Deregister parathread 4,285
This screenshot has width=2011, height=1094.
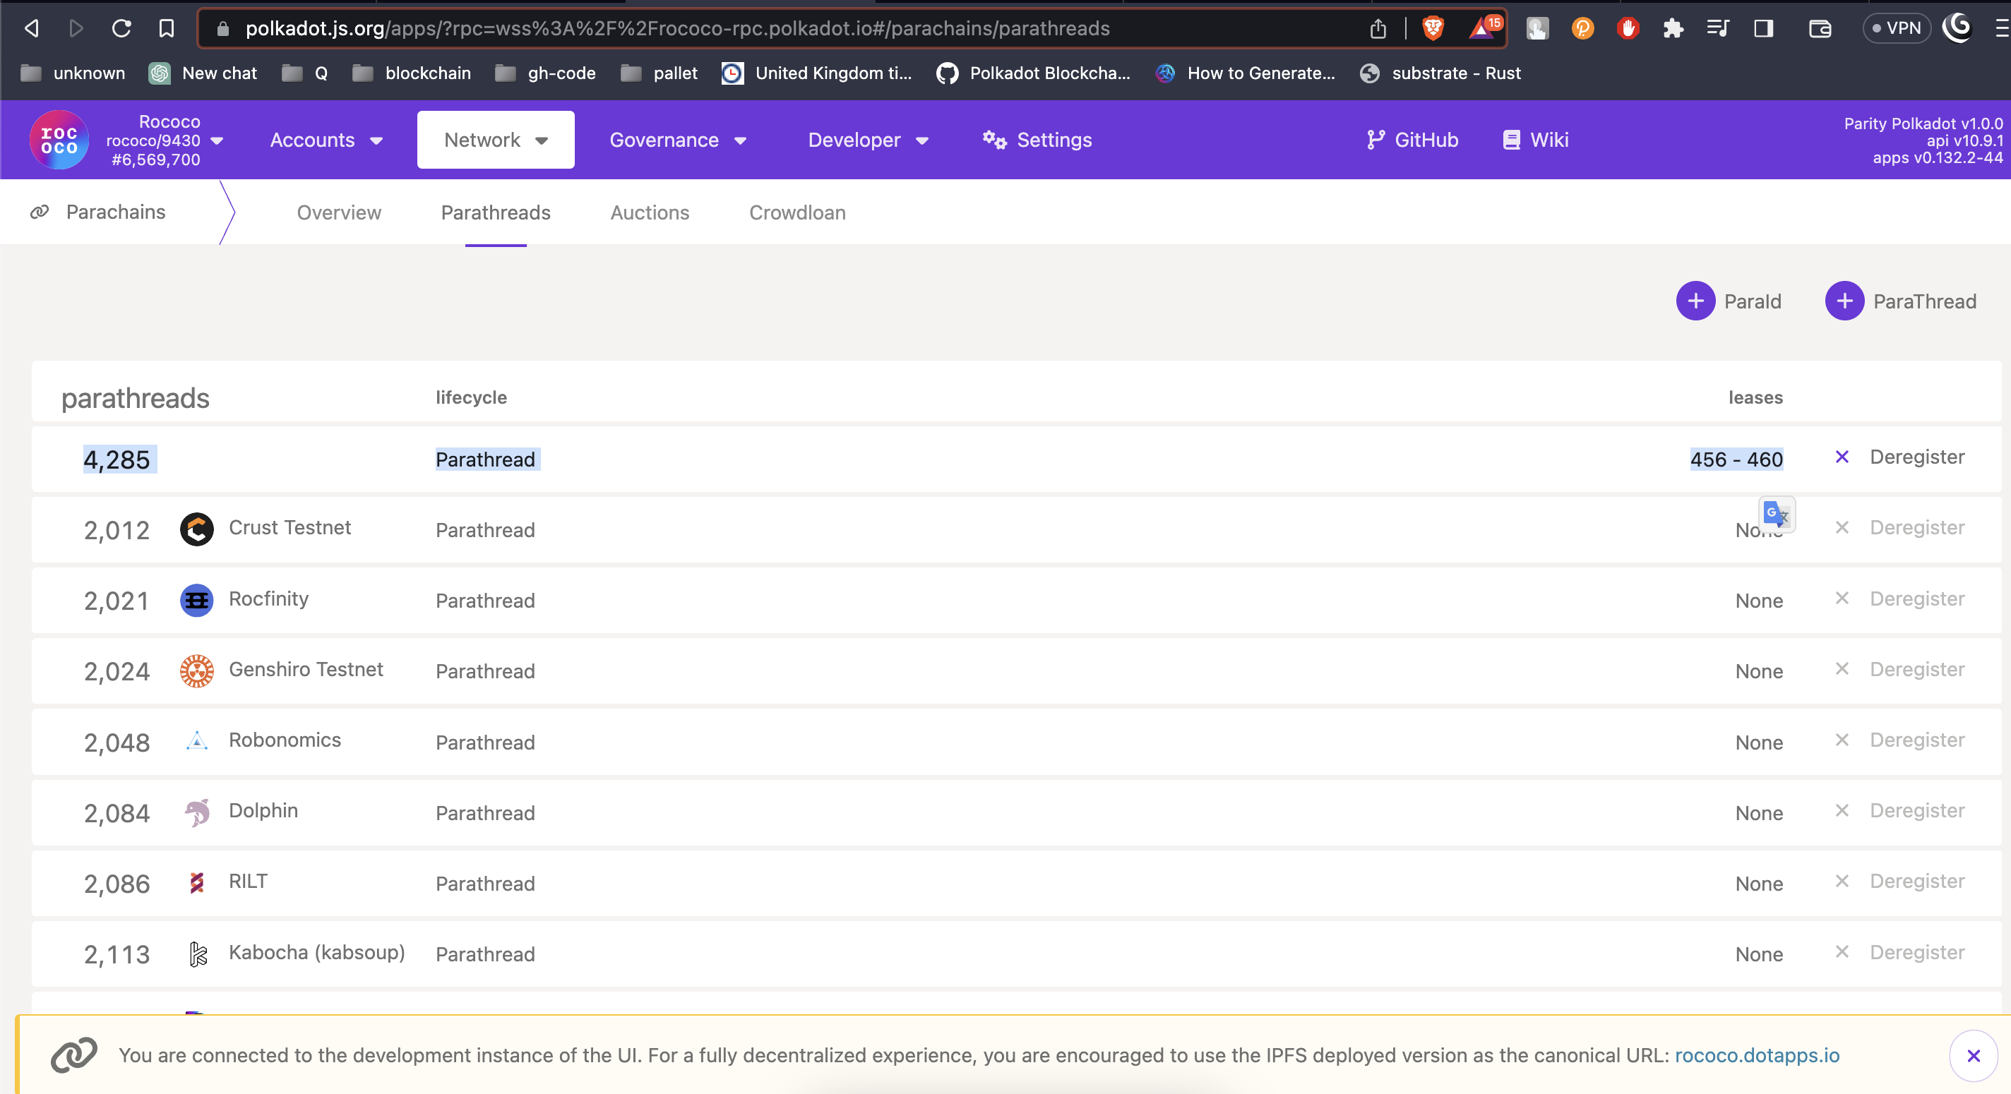pos(1901,457)
